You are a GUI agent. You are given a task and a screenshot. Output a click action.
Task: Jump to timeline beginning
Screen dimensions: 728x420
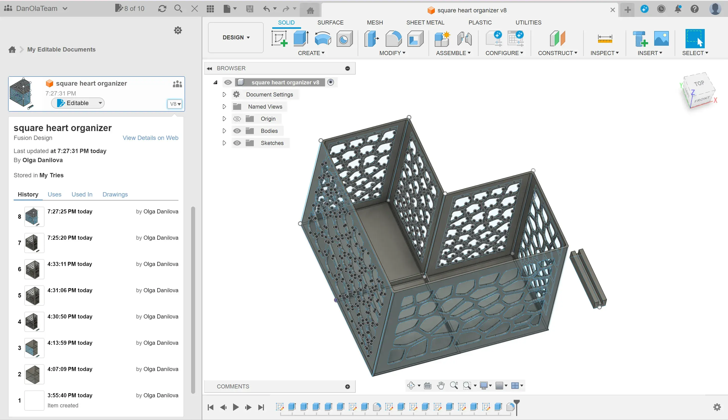[210, 407]
